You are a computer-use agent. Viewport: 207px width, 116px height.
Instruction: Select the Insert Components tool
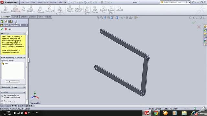pos(16,9)
